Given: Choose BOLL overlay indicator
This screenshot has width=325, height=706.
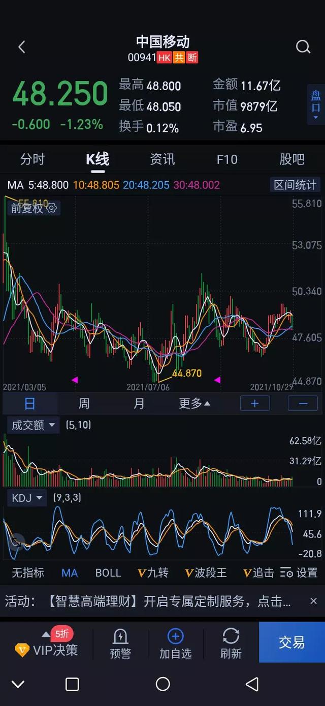Looking at the screenshot, I should [x=108, y=573].
